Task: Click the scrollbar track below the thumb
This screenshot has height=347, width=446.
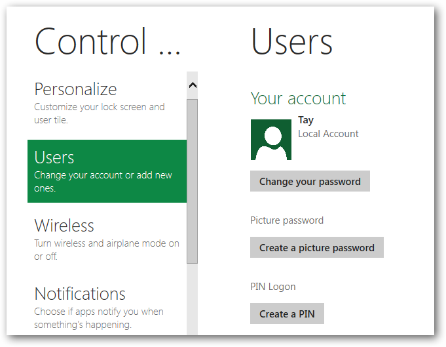Action: [x=192, y=298]
